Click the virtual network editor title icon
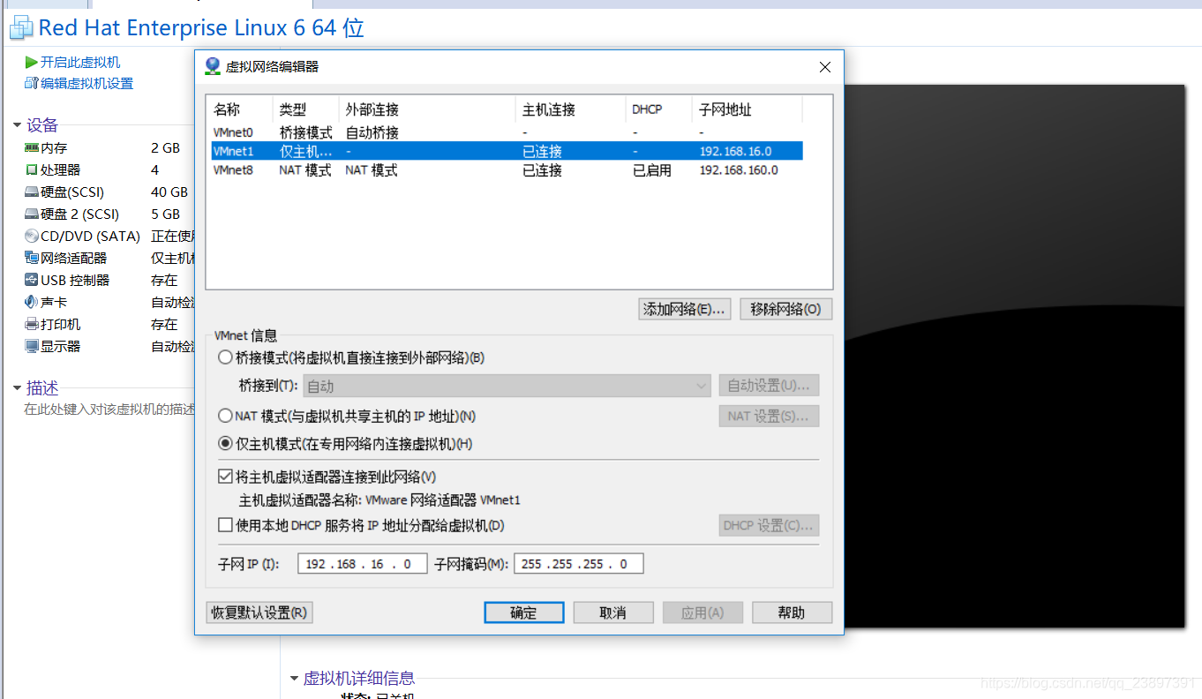 [x=213, y=66]
